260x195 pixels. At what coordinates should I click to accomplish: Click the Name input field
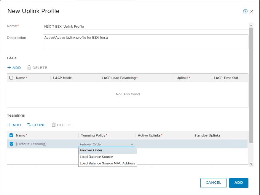145,26
